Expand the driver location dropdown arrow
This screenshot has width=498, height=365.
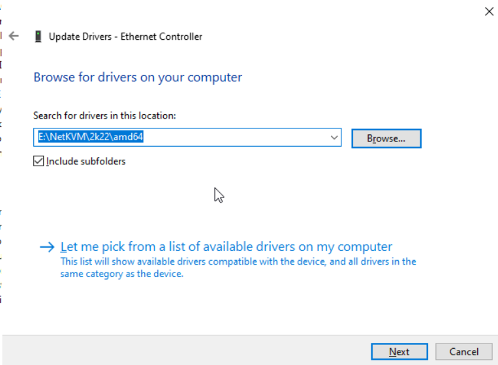(x=334, y=138)
